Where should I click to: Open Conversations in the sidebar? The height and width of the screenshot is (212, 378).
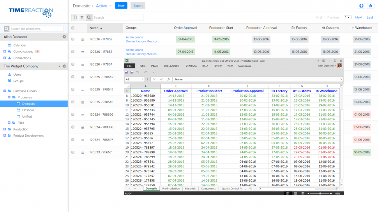pos(23,52)
